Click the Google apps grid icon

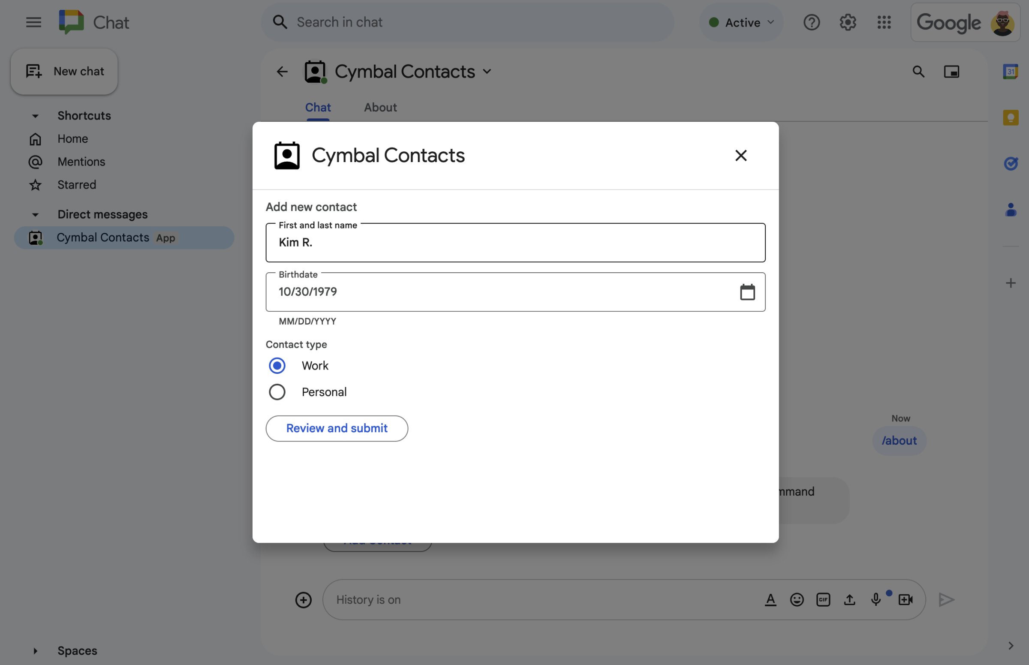[884, 22]
